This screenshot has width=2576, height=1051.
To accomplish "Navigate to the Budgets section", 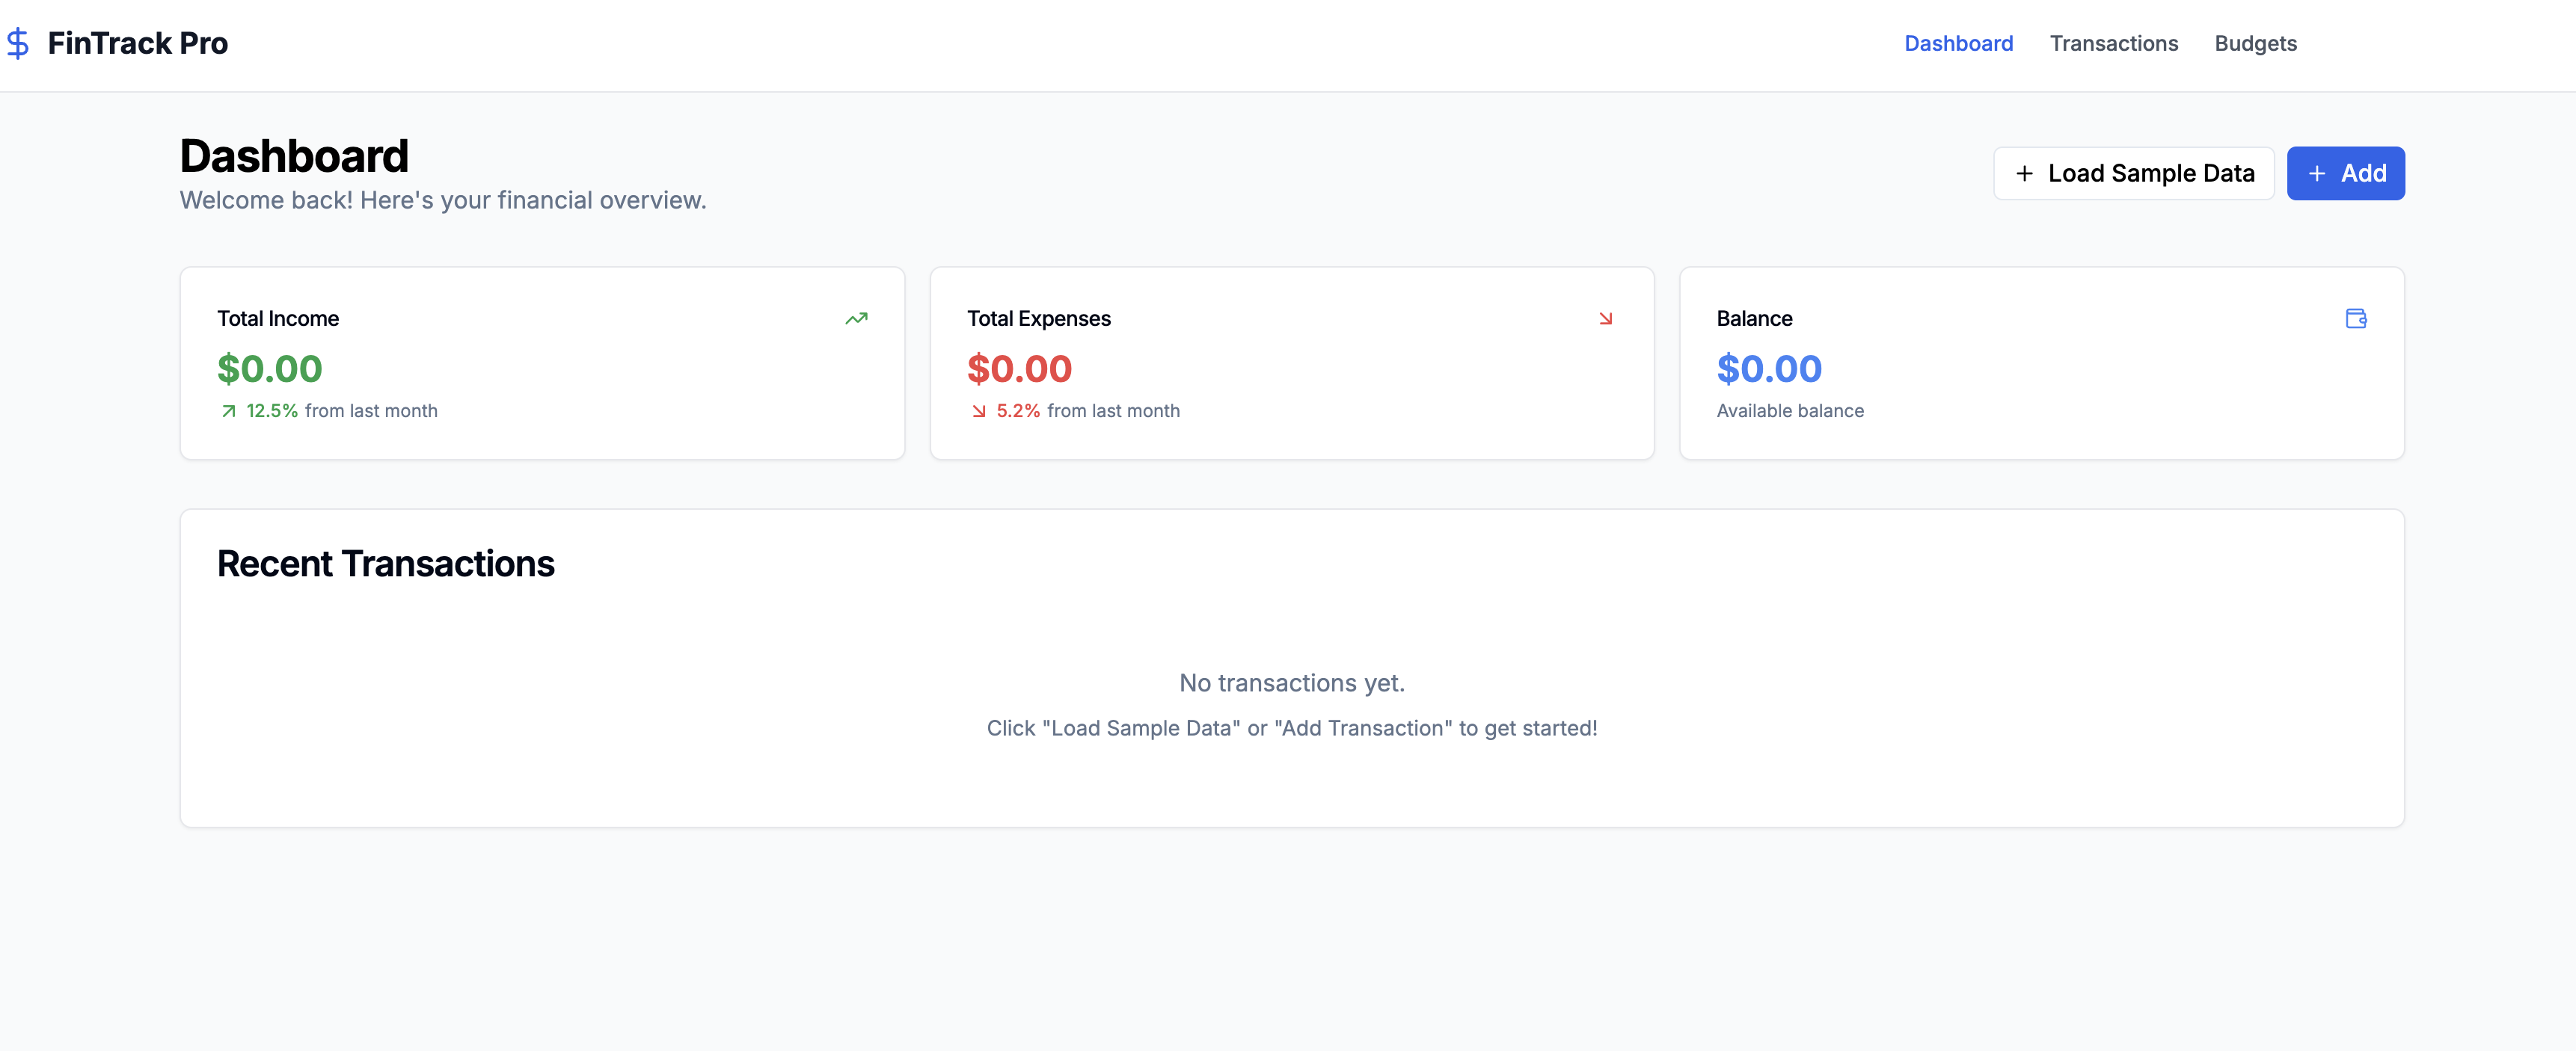I will pos(2256,43).
